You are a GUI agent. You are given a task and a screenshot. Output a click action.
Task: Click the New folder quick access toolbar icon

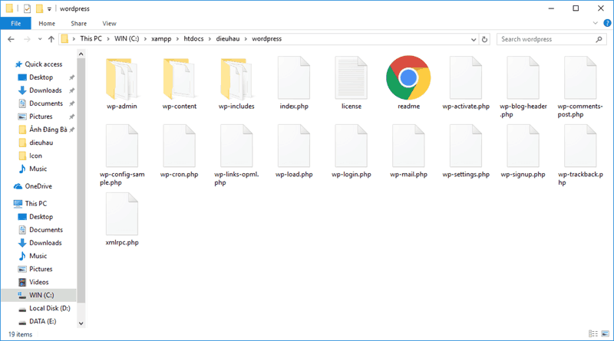pos(40,8)
